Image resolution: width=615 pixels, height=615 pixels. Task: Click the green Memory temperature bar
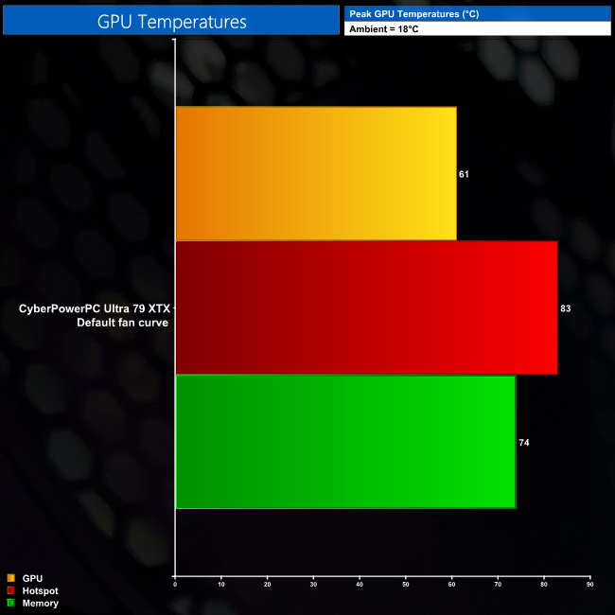click(346, 442)
